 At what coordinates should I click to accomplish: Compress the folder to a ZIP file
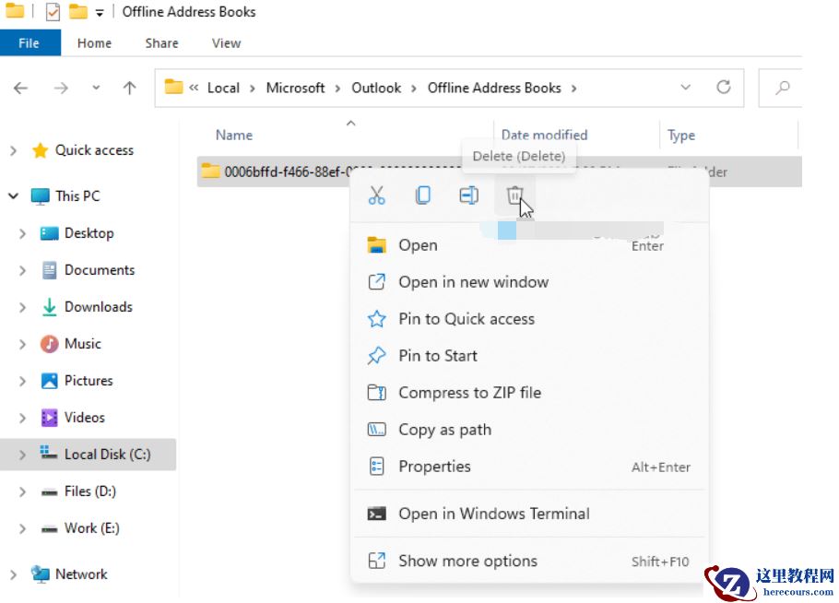pyautogui.click(x=469, y=393)
